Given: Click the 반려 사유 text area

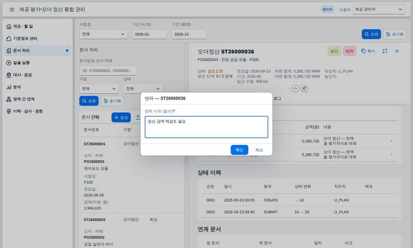Looking at the screenshot, I should [206, 127].
